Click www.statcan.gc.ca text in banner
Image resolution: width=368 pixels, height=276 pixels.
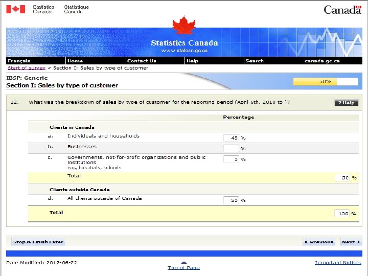click(184, 51)
